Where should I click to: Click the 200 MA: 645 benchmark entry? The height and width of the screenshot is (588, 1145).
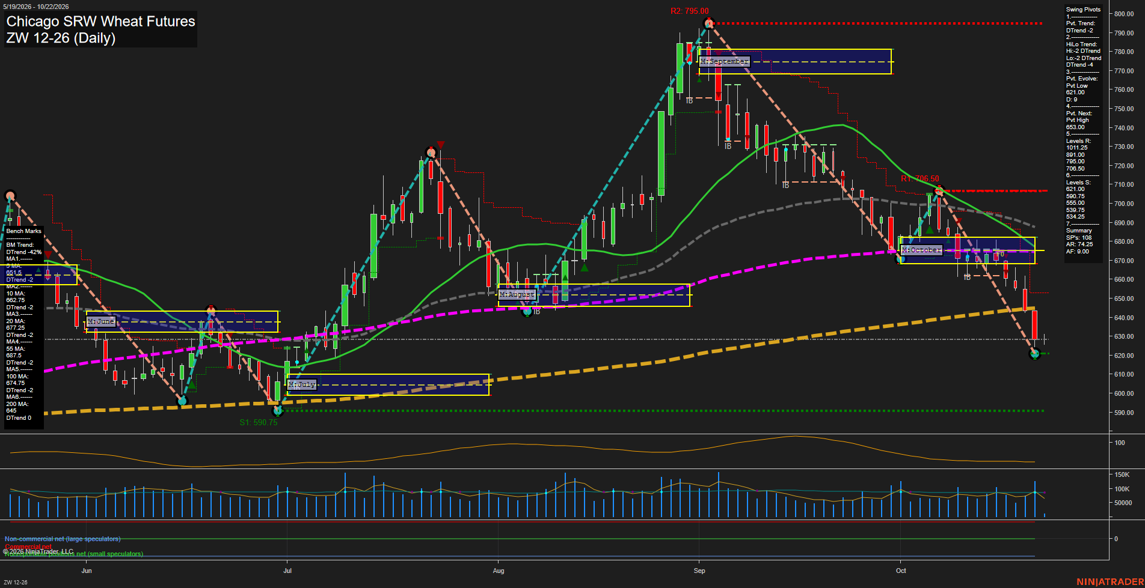point(17,408)
